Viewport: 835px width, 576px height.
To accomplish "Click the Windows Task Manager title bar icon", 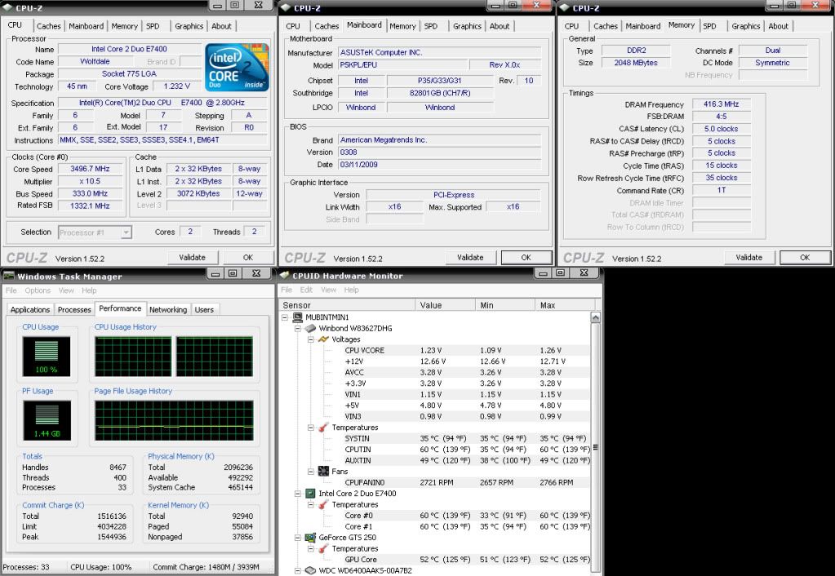I will tap(8, 276).
